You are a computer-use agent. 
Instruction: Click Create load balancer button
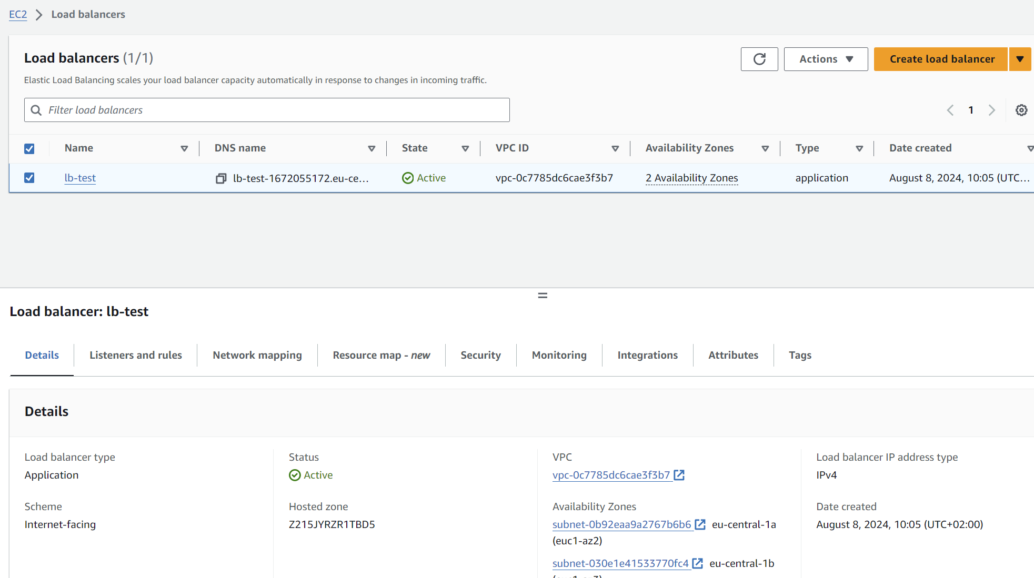click(941, 59)
